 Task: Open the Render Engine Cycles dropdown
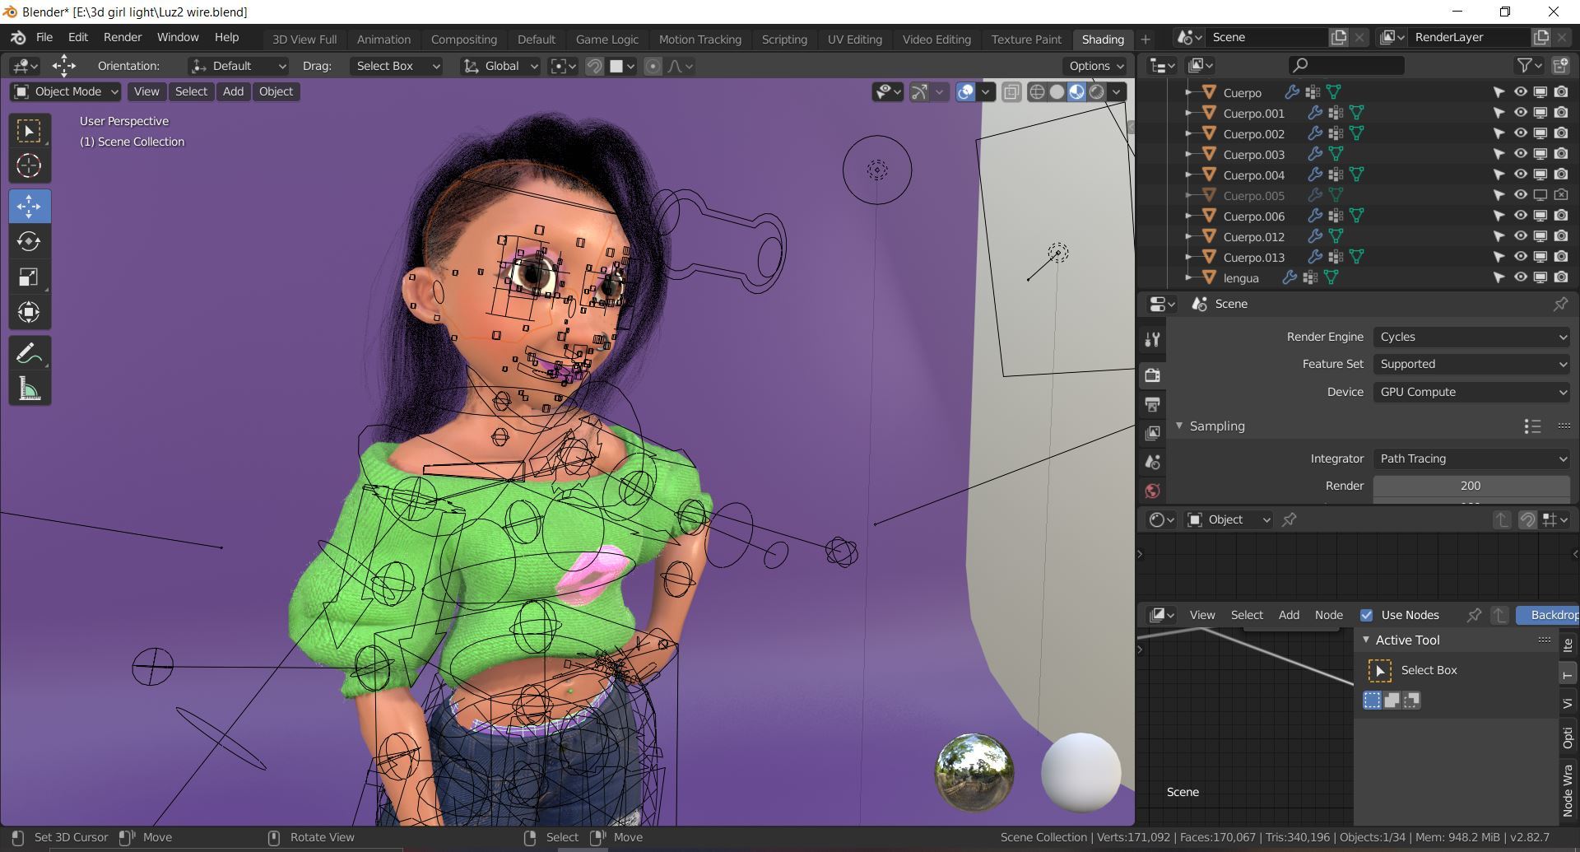pyautogui.click(x=1471, y=337)
